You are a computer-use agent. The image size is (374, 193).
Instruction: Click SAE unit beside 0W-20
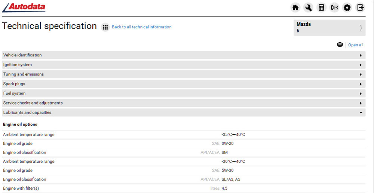click(x=216, y=143)
